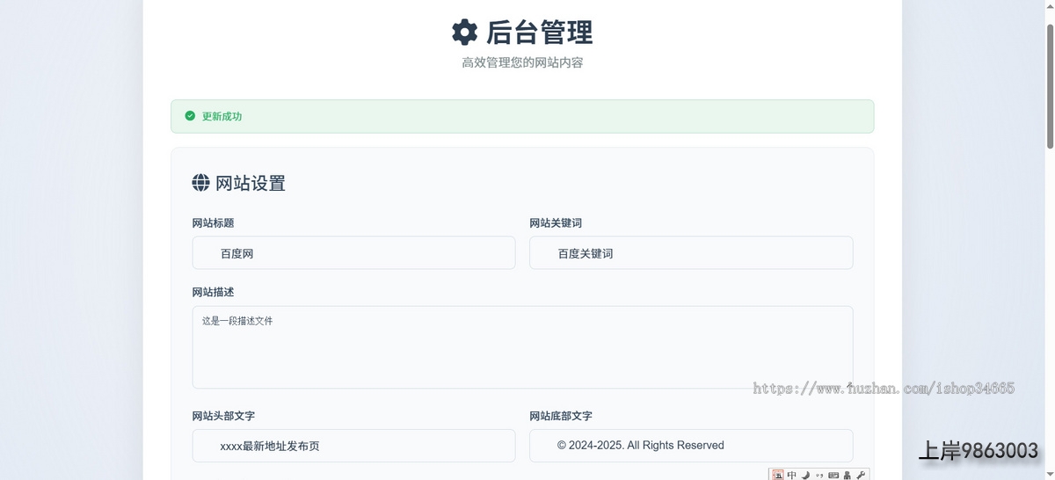Click the 网站关键词 input field
This screenshot has height=480, width=1055.
coord(690,253)
